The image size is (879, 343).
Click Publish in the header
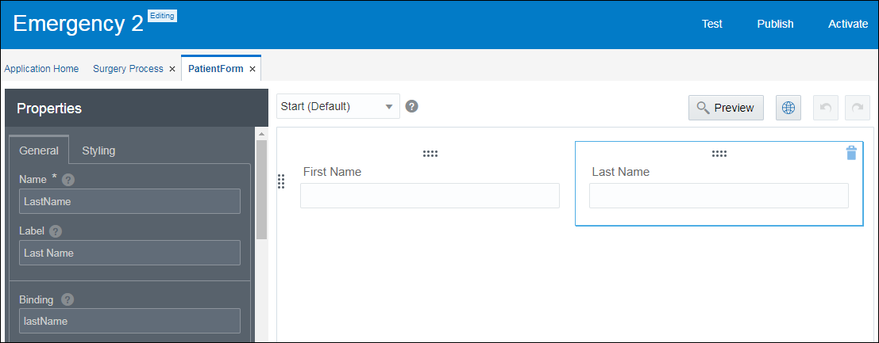(x=775, y=24)
